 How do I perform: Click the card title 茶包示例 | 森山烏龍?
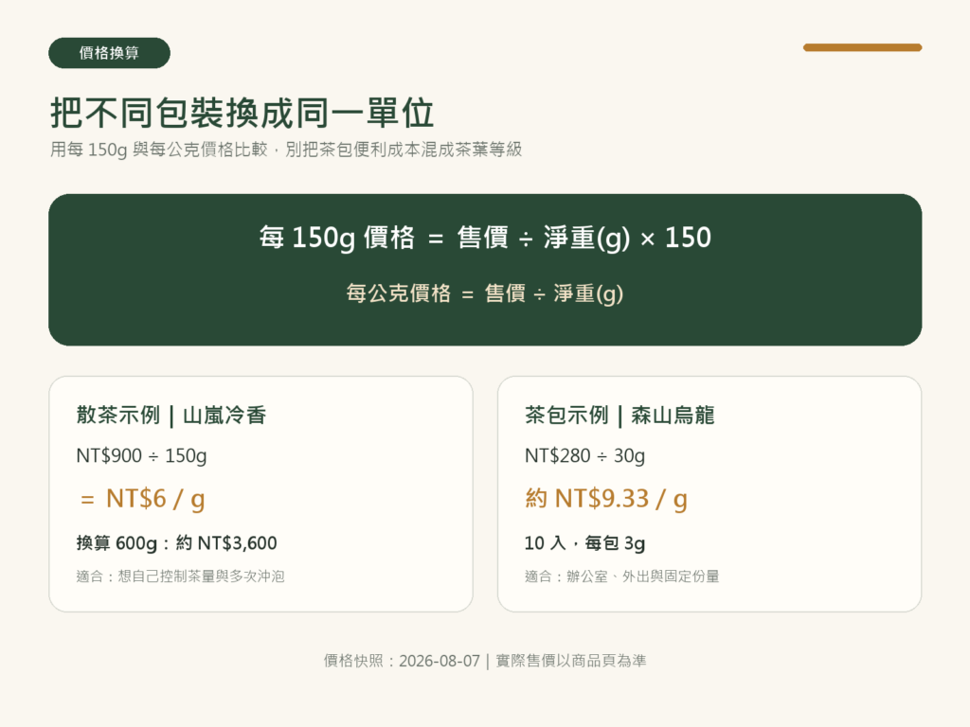pyautogui.click(x=620, y=415)
